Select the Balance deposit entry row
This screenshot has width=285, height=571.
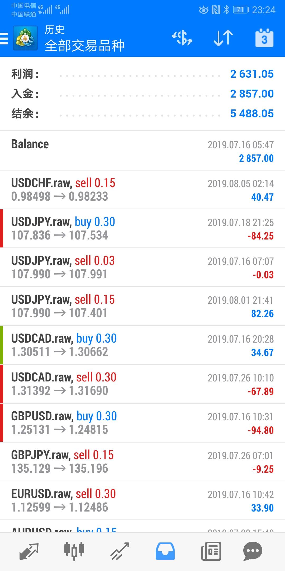[x=142, y=151]
